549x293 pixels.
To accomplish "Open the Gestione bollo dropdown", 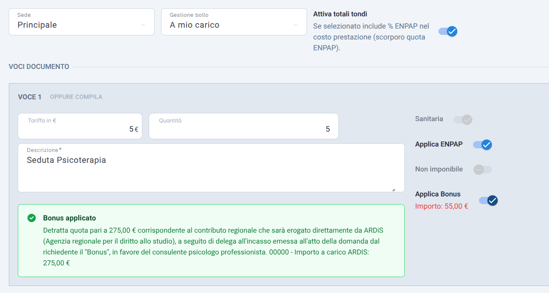I will pos(234,22).
